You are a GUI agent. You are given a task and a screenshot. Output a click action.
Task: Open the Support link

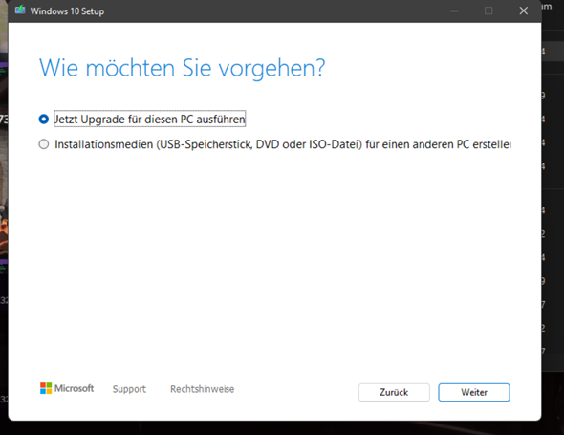[x=129, y=389]
